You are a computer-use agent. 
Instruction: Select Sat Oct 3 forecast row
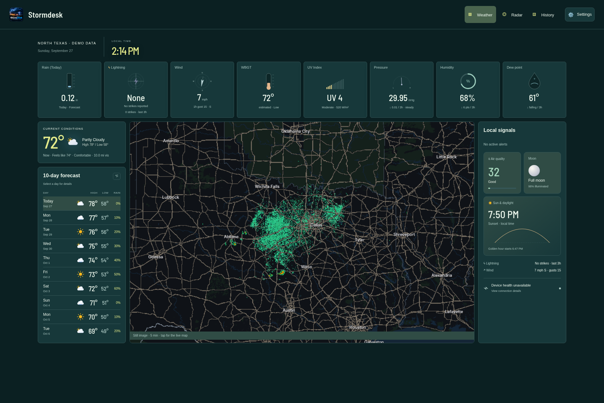click(82, 288)
